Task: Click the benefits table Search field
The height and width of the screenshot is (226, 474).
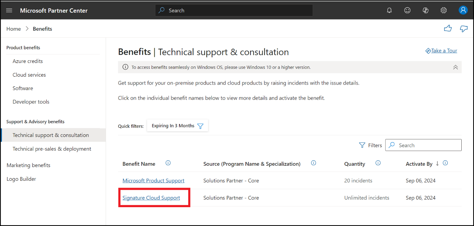Action: pyautogui.click(x=423, y=145)
